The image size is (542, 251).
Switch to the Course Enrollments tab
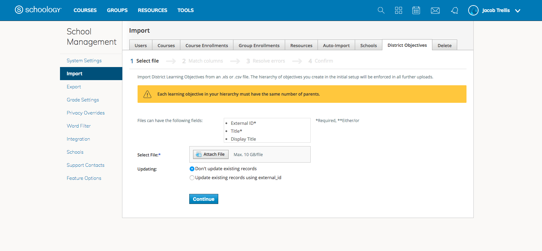tap(207, 45)
